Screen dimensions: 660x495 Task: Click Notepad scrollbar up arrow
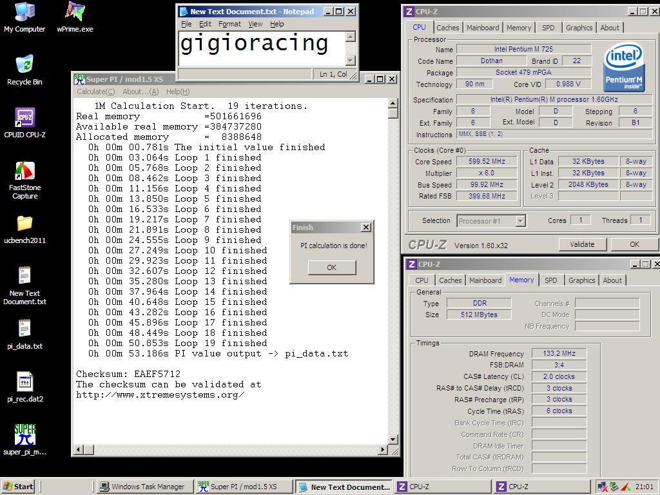351,37
